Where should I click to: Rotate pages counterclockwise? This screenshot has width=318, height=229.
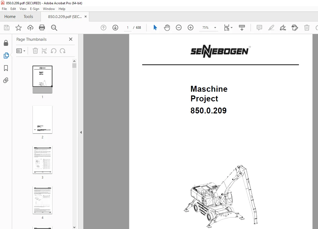[53, 51]
